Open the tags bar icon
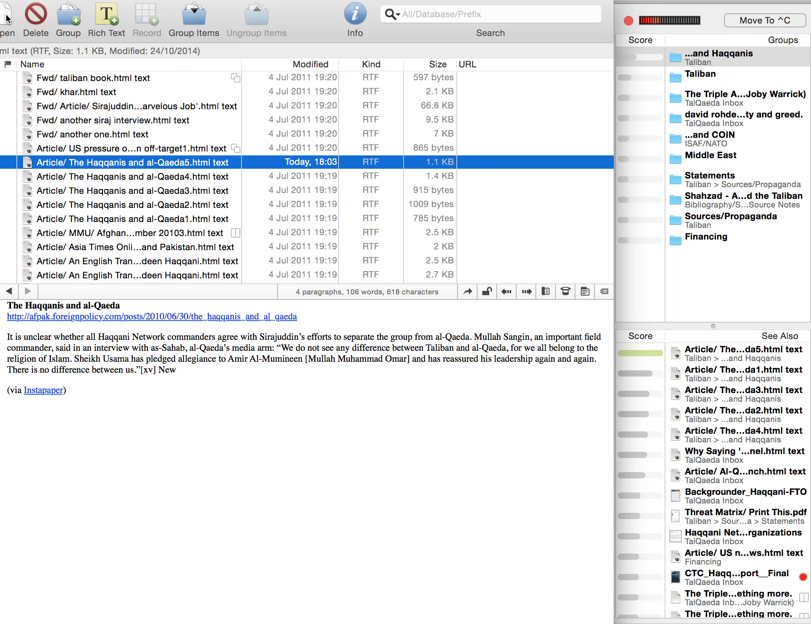 [604, 291]
